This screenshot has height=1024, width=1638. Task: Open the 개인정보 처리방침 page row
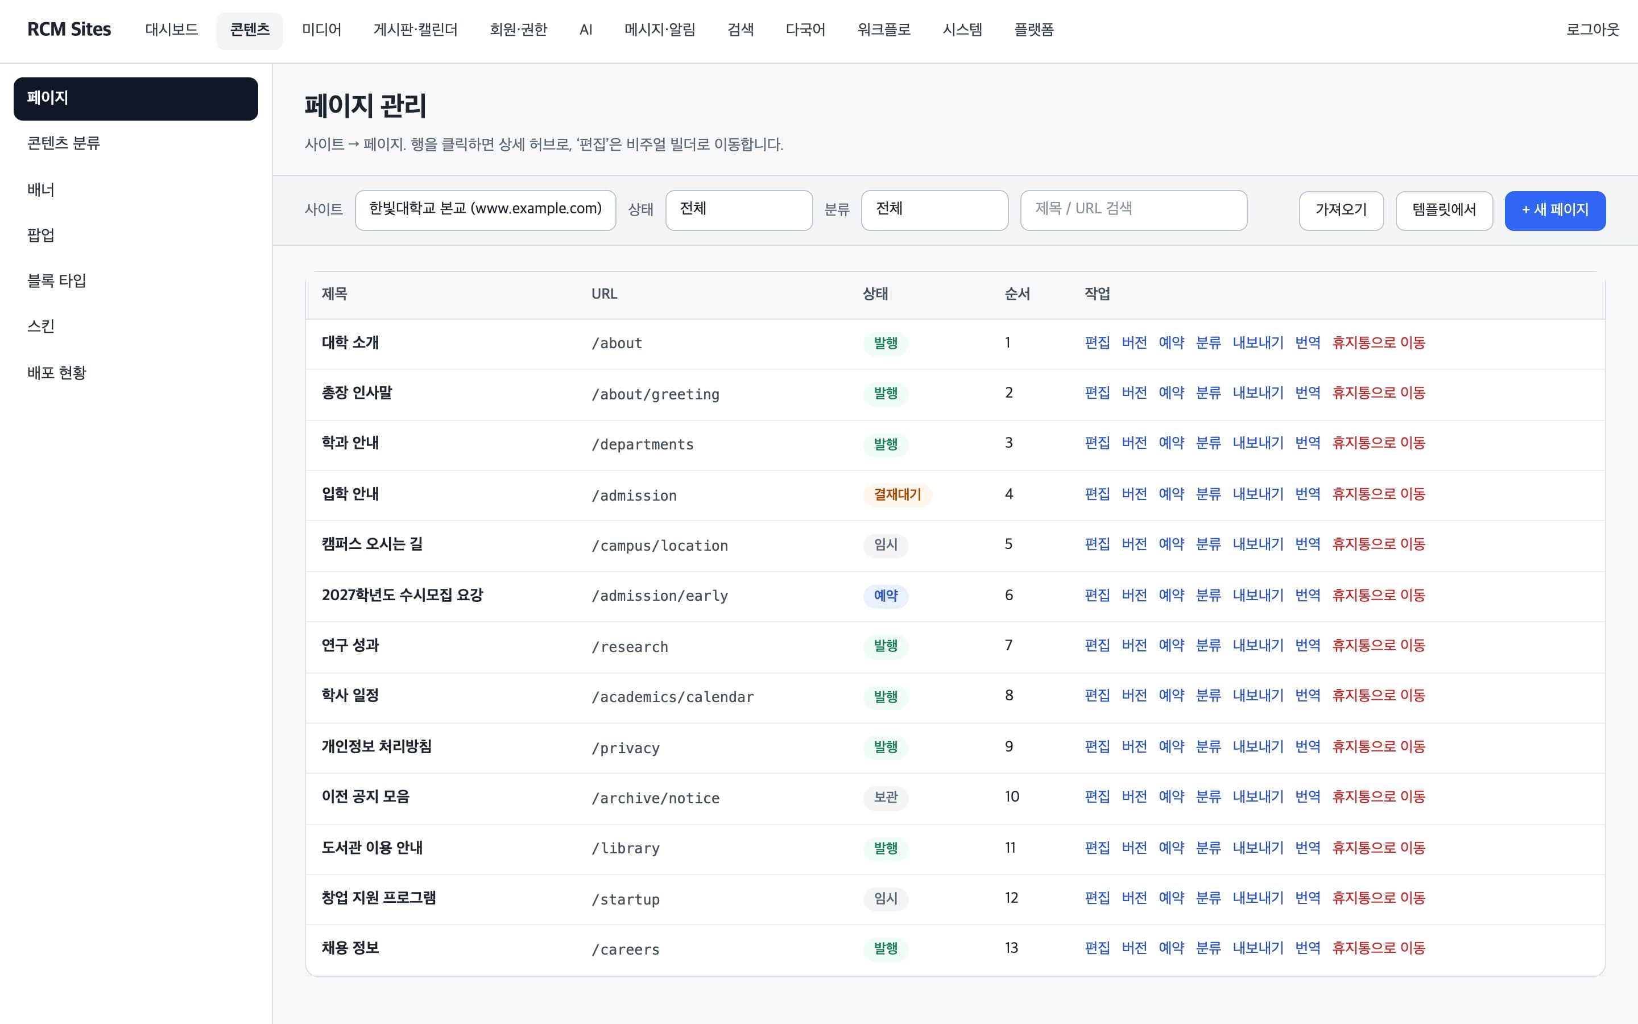[955, 748]
